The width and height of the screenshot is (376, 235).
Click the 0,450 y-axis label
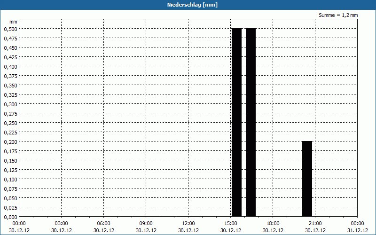10,48
